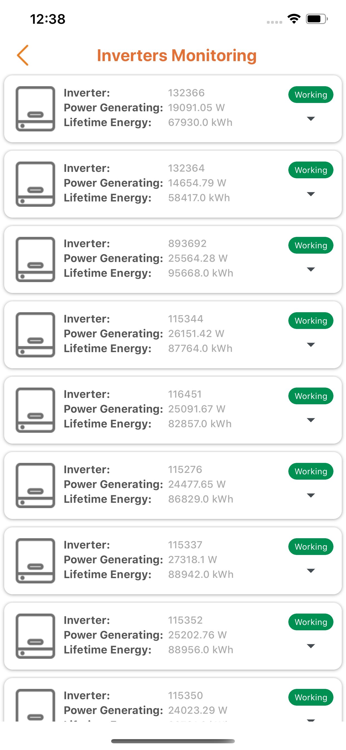Expand details for inverter 132366

(x=311, y=119)
